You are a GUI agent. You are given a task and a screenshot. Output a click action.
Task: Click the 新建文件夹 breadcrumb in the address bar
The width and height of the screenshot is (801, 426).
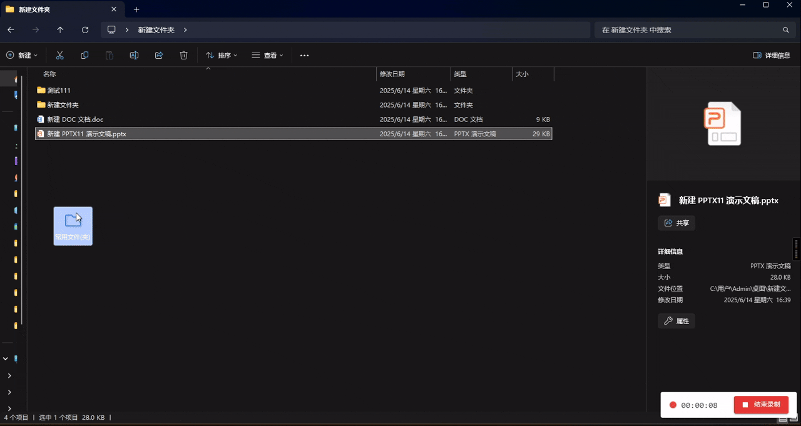156,30
